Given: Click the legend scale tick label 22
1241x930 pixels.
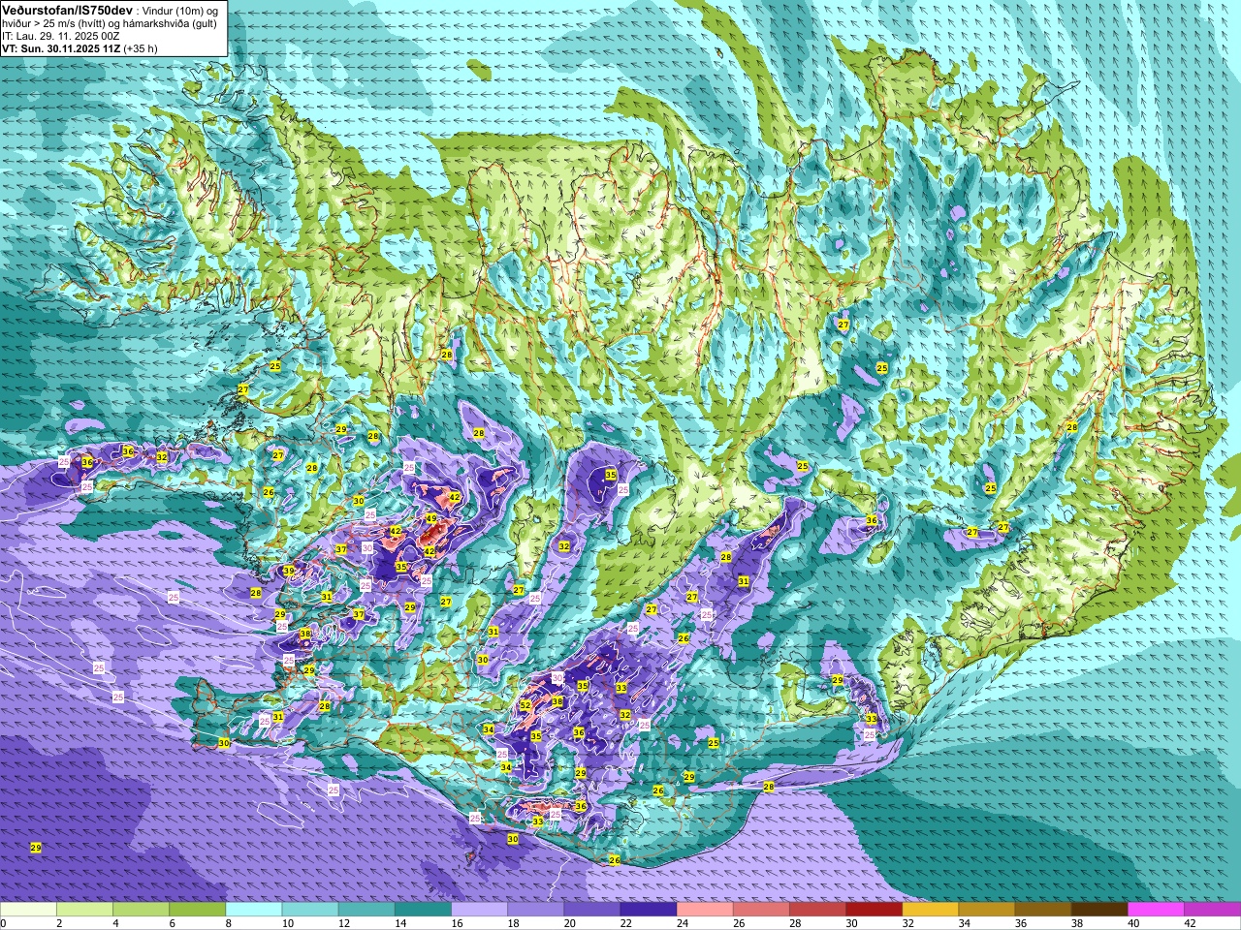Looking at the screenshot, I should pos(626,923).
